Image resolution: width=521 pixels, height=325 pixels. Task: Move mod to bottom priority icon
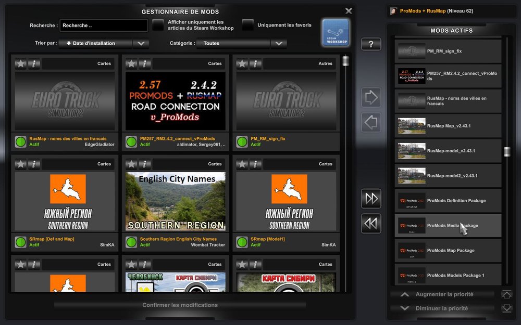(507, 308)
